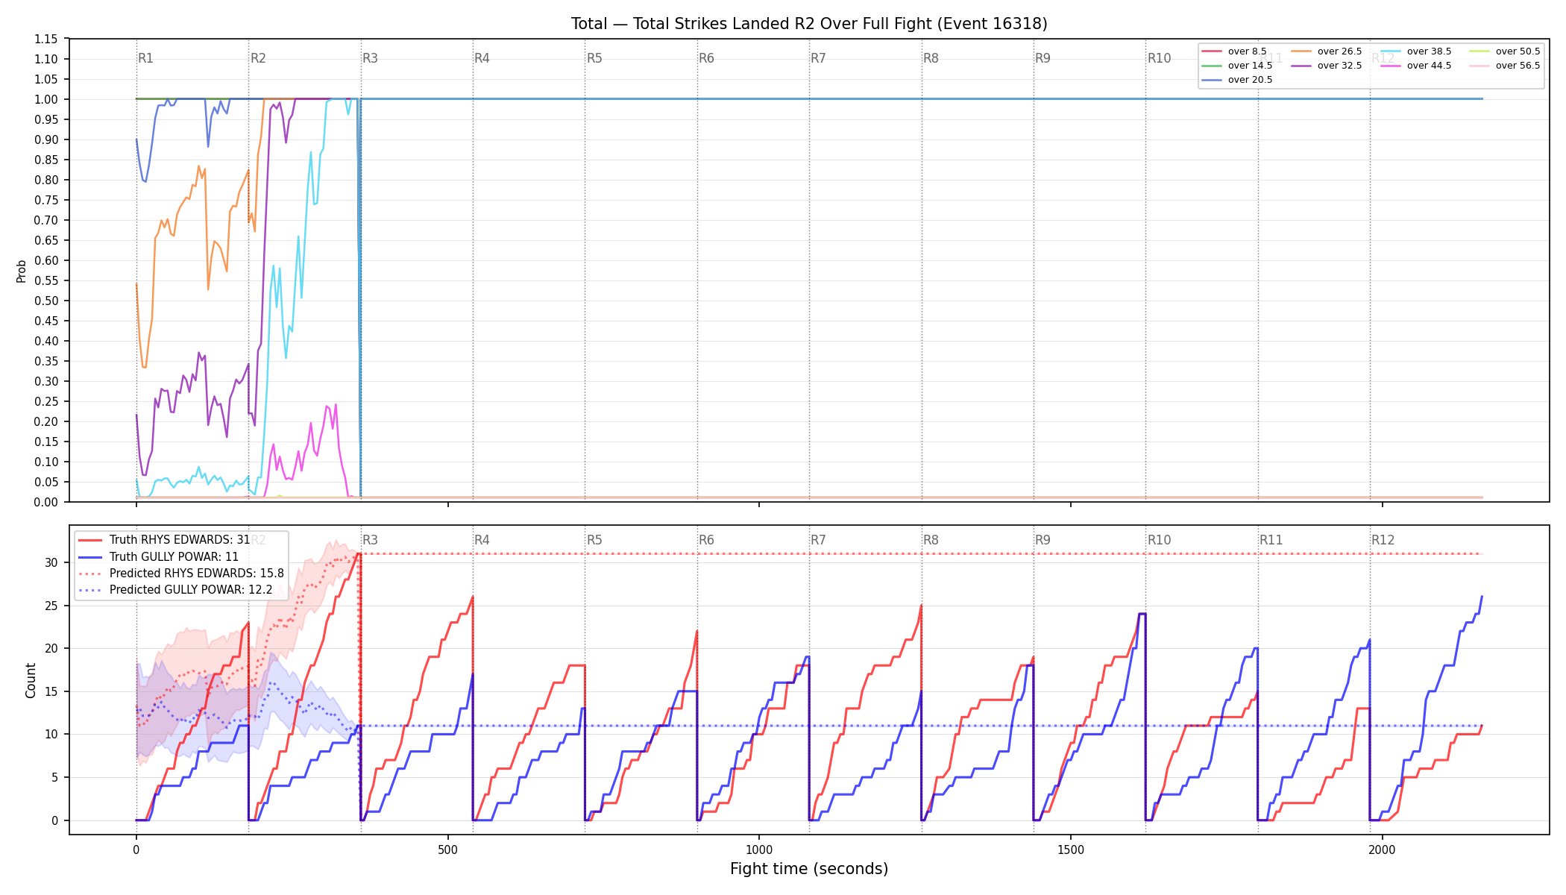The height and width of the screenshot is (895, 1566).
Task: Click 'Truth RHYS EDWARDS: 31' legend entry
Action: click(x=180, y=540)
